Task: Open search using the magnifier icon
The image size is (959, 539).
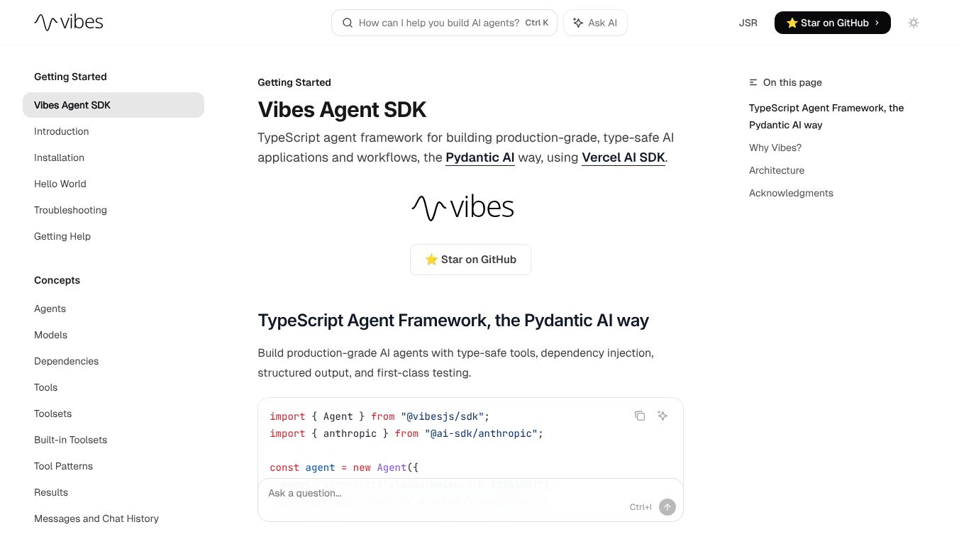Action: (348, 23)
